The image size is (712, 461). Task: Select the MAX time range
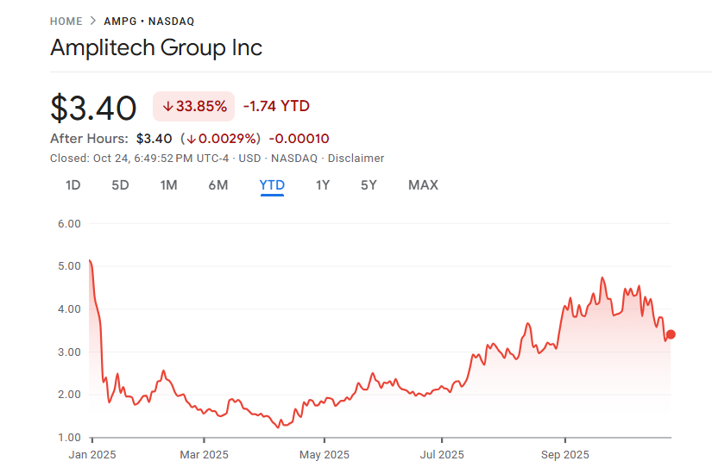point(423,185)
